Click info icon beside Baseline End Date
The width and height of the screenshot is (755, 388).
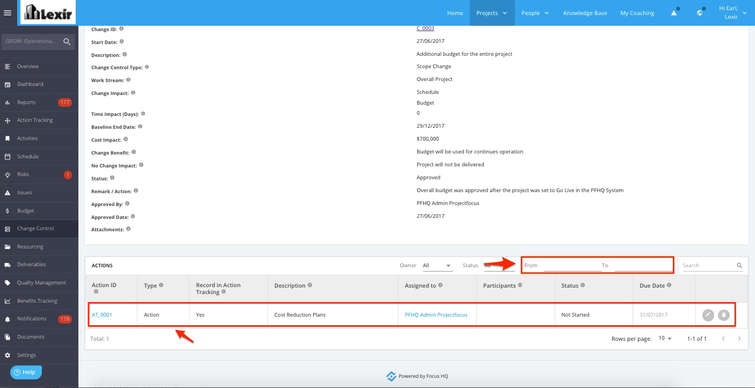140,127
